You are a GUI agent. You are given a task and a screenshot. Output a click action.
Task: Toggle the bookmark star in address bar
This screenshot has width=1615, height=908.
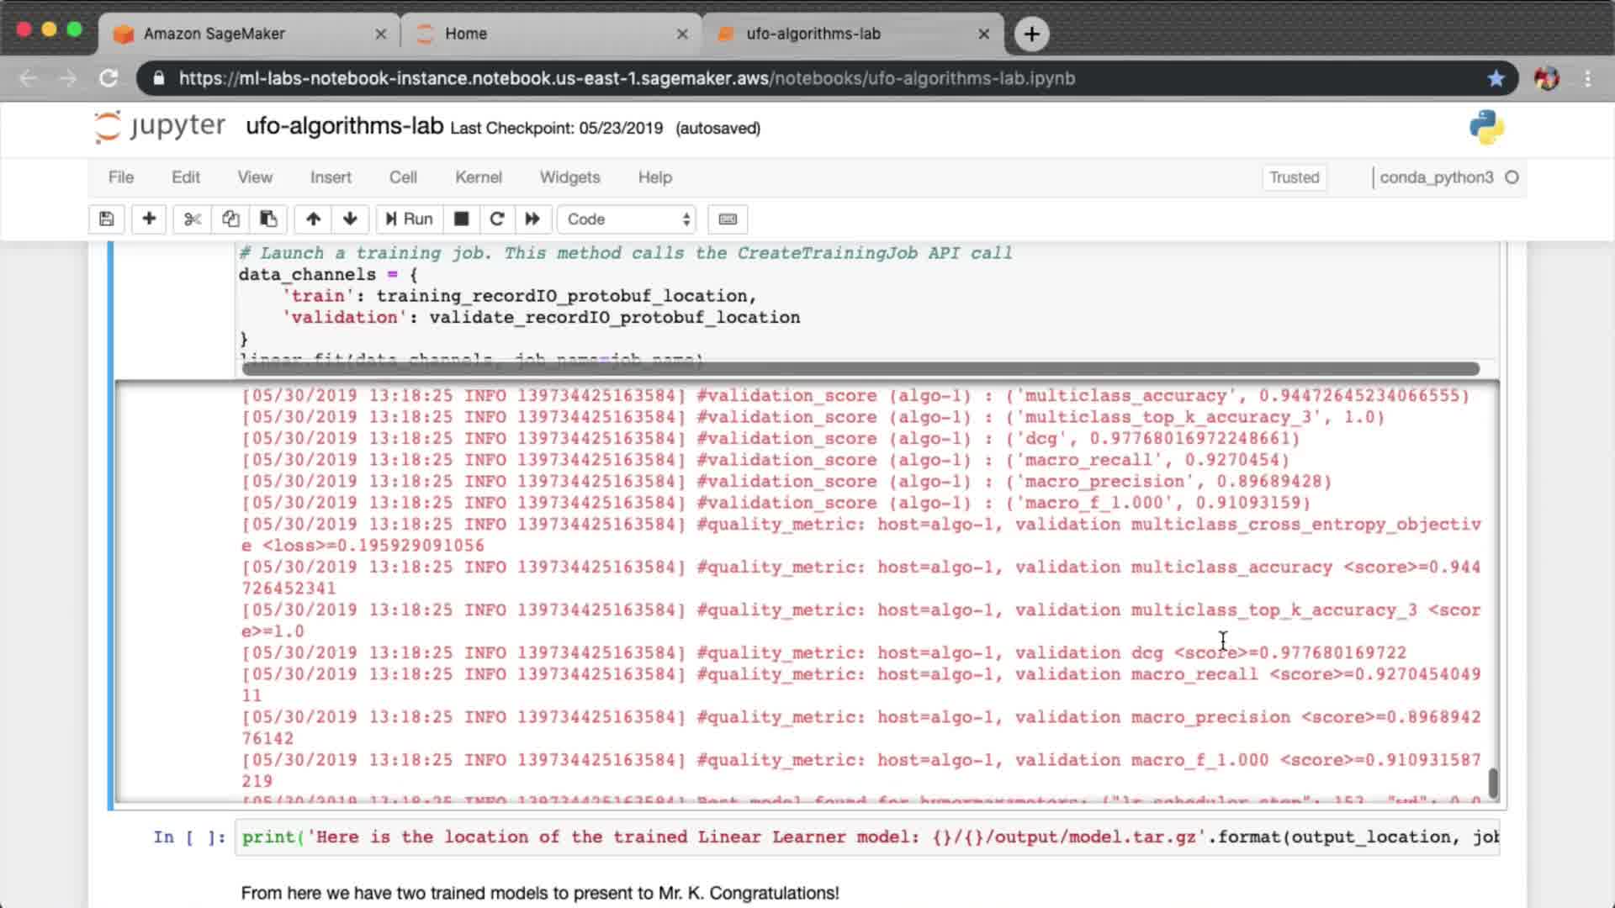tap(1496, 78)
